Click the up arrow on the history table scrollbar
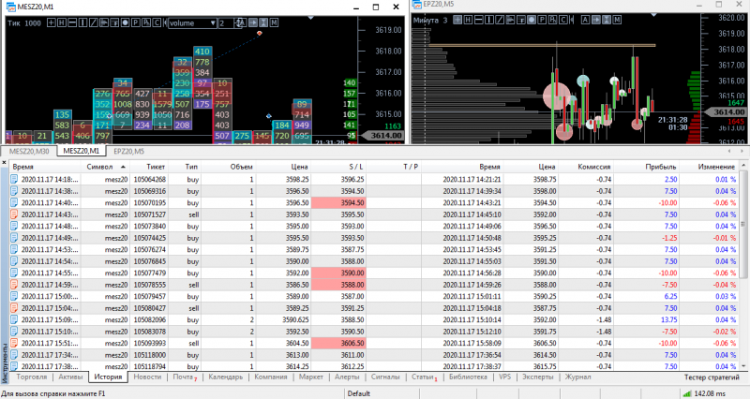The height and width of the screenshot is (399, 750). coord(743,165)
